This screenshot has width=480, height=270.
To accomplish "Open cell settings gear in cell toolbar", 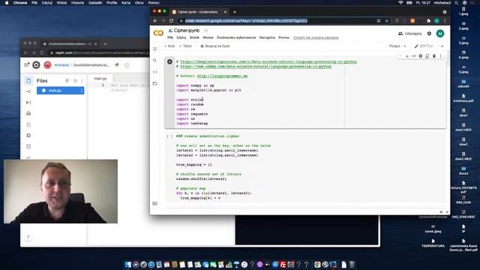I will coord(421,56).
